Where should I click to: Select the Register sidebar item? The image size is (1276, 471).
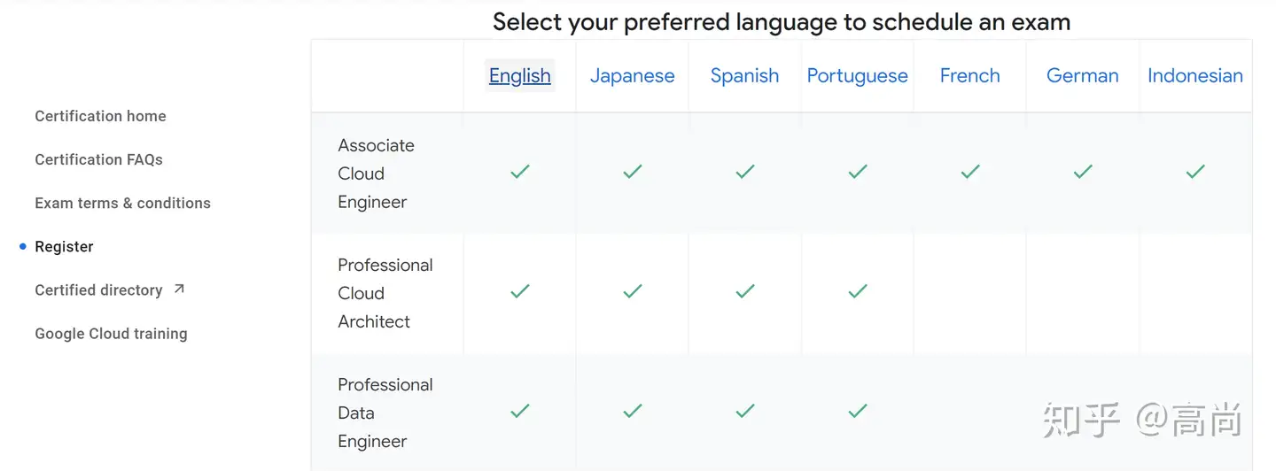tap(64, 246)
